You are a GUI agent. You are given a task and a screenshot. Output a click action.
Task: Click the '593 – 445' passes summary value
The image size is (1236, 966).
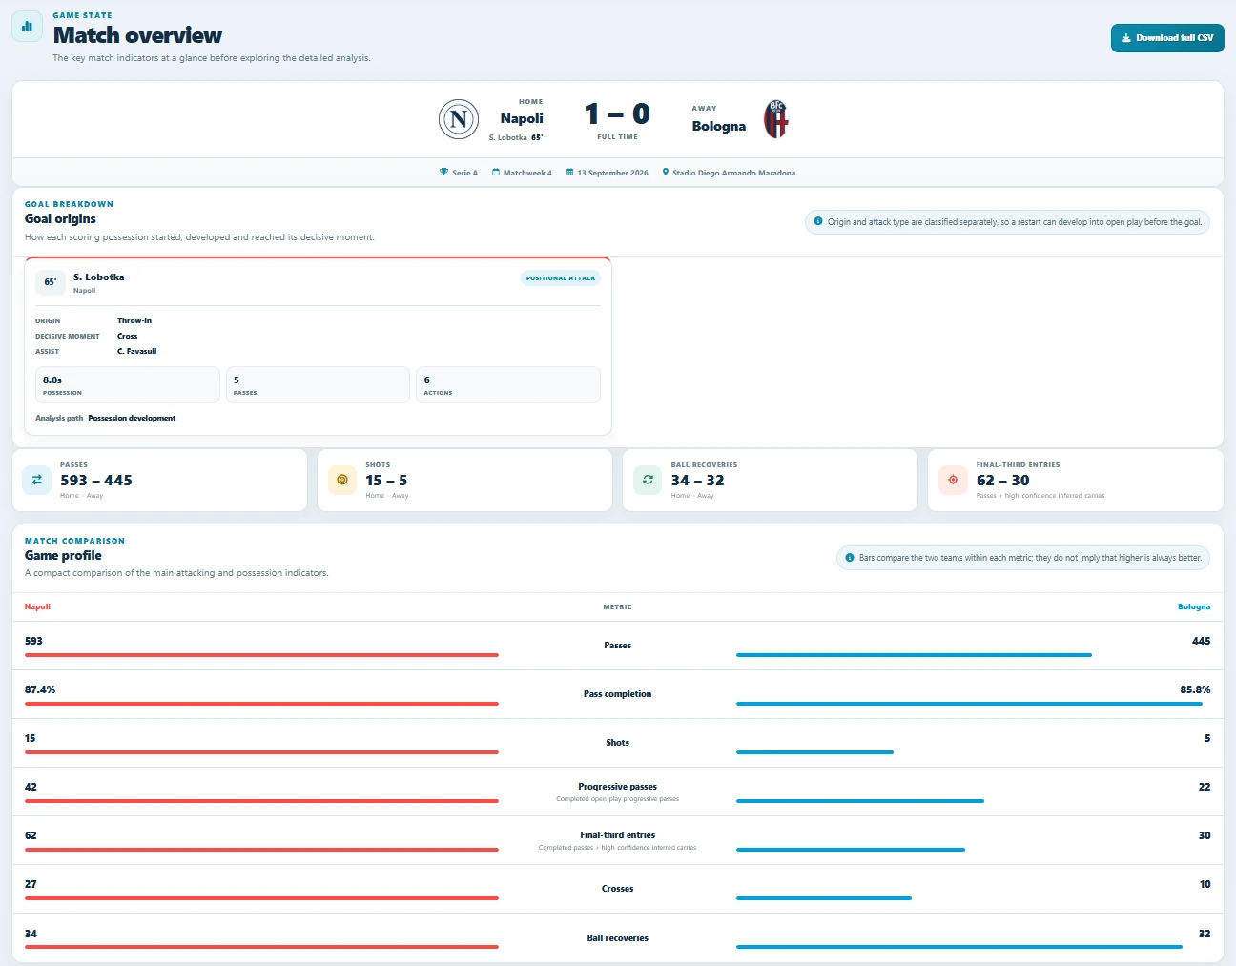click(x=96, y=481)
